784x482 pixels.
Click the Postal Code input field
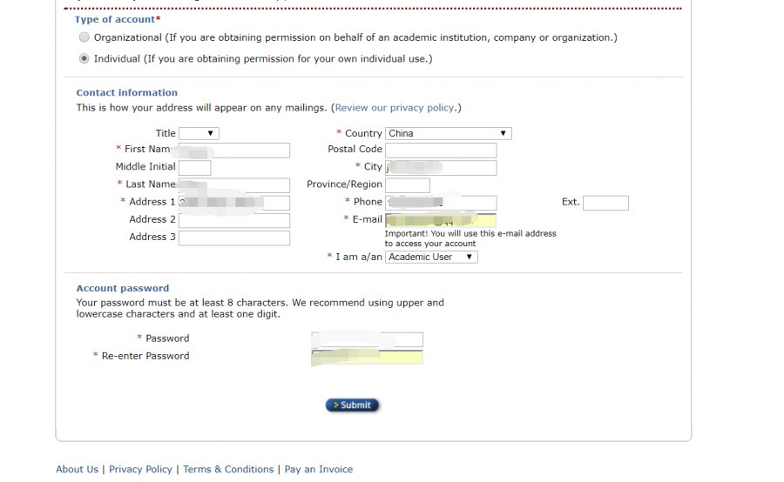point(441,150)
